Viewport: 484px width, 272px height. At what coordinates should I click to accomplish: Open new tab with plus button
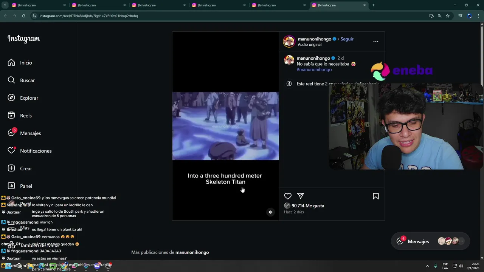[x=374, y=5]
